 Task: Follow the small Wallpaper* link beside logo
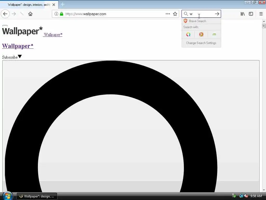coord(53,35)
